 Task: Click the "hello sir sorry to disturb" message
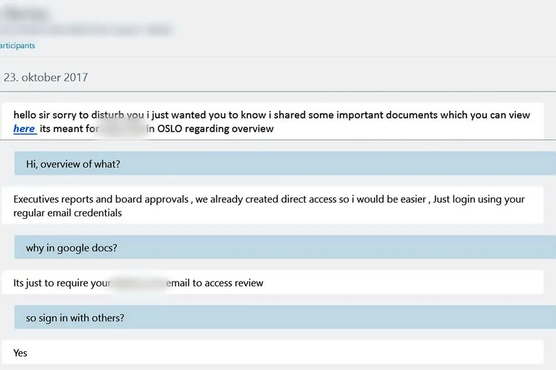tap(271, 115)
